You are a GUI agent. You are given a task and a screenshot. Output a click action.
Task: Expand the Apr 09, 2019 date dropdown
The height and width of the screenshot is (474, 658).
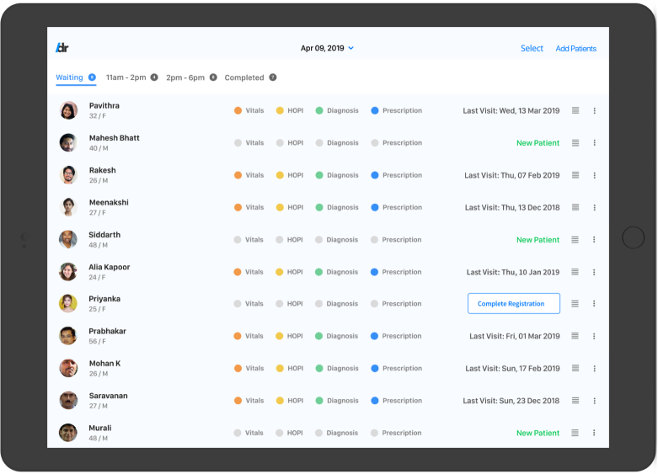click(x=327, y=48)
